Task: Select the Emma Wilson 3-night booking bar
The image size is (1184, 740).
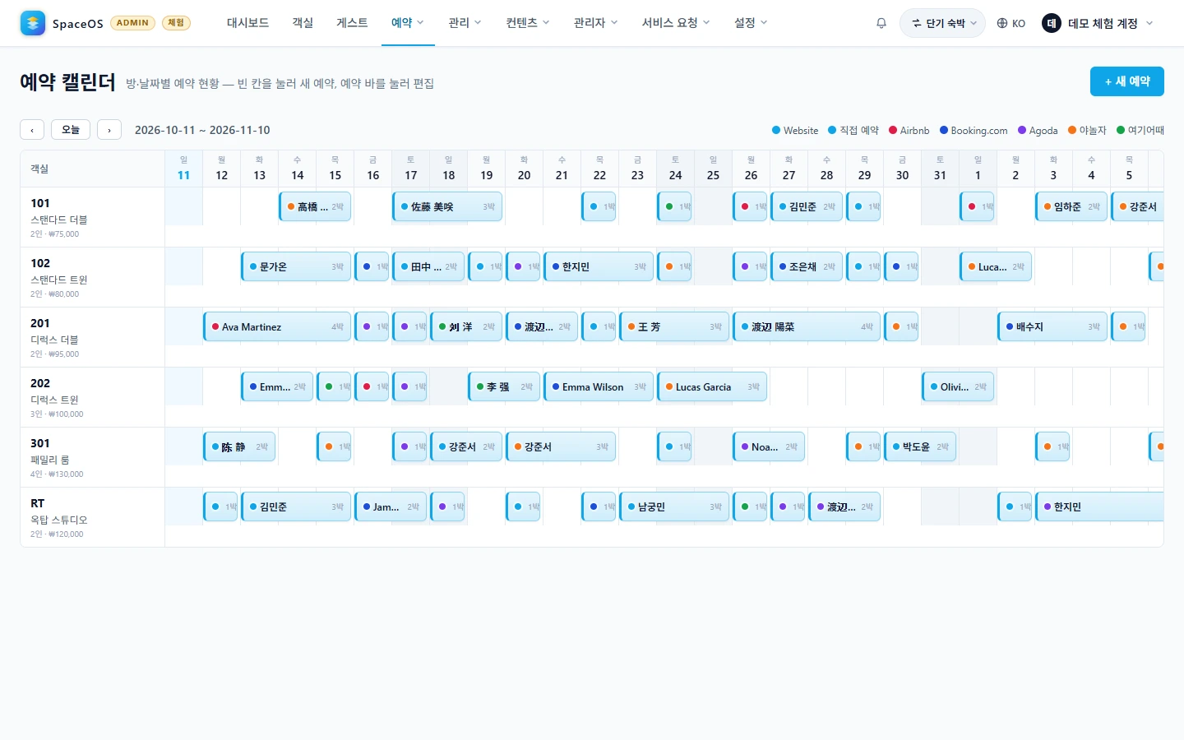Action: click(599, 386)
